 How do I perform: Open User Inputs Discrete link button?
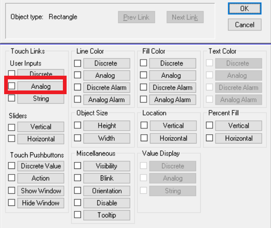tap(41, 73)
